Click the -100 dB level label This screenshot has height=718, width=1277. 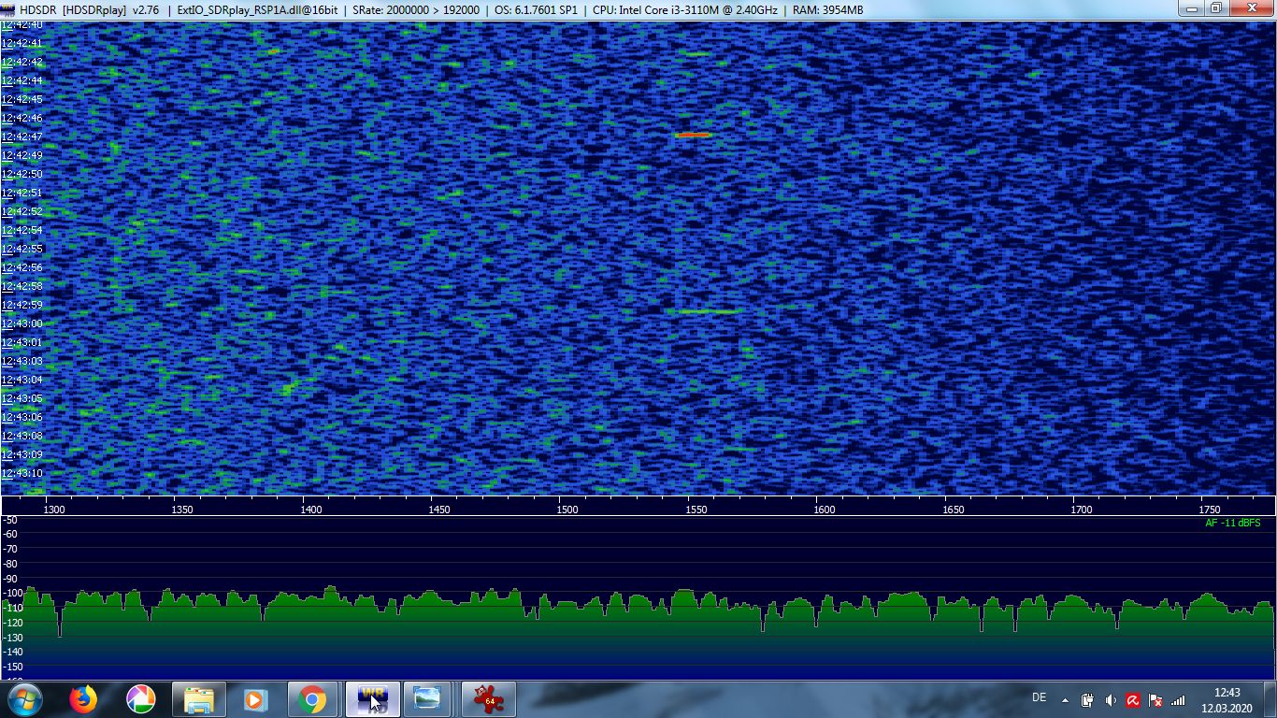click(x=11, y=593)
